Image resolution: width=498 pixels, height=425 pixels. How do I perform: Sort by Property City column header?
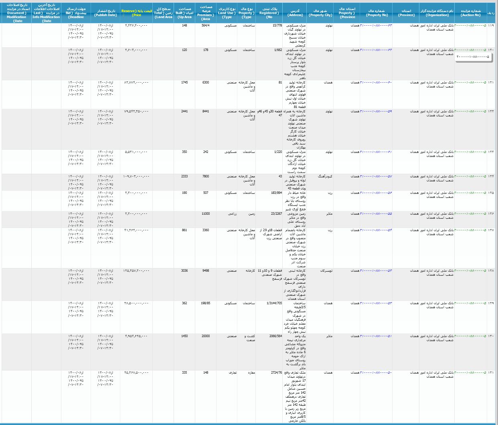(320, 12)
